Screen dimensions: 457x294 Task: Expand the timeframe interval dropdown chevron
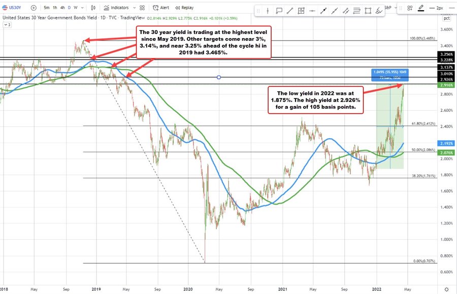pos(81,8)
